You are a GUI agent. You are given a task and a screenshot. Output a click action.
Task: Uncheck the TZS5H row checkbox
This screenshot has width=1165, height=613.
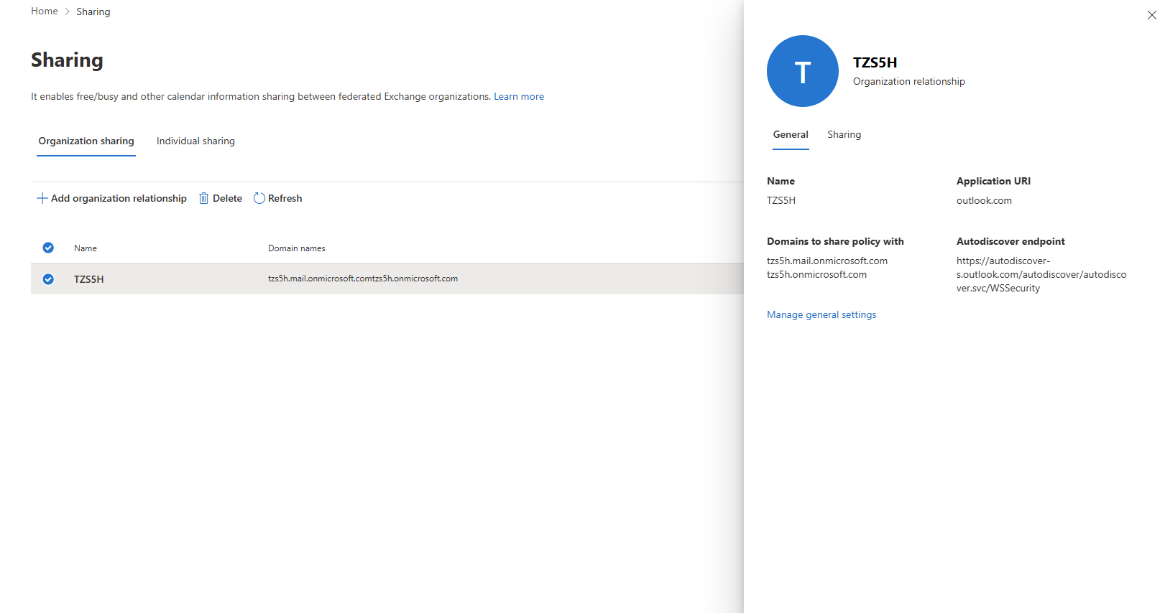48,279
